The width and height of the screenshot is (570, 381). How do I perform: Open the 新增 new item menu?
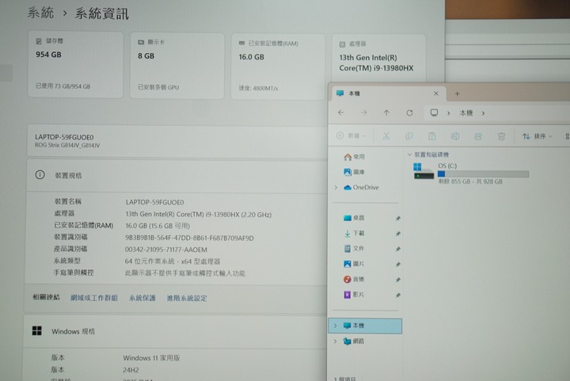(x=351, y=135)
